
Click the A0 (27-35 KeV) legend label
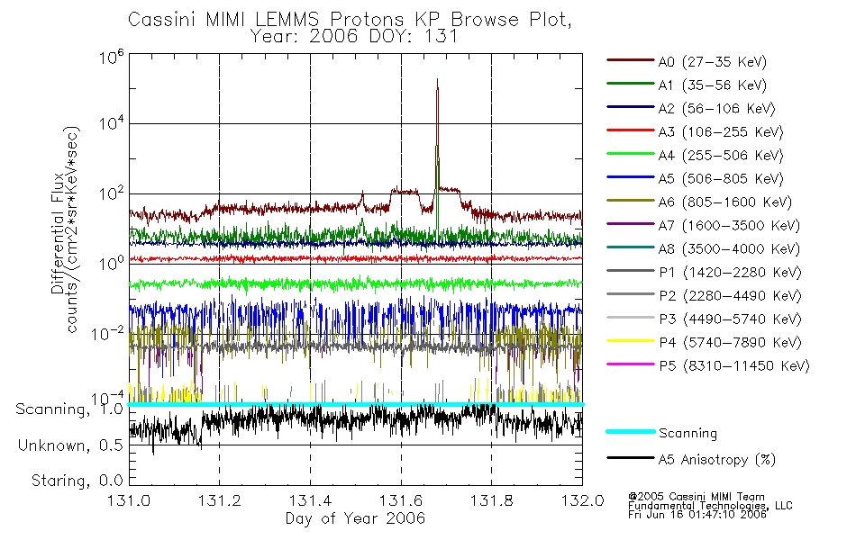[713, 62]
